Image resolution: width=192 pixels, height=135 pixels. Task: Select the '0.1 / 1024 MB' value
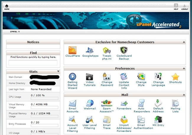[40, 113]
